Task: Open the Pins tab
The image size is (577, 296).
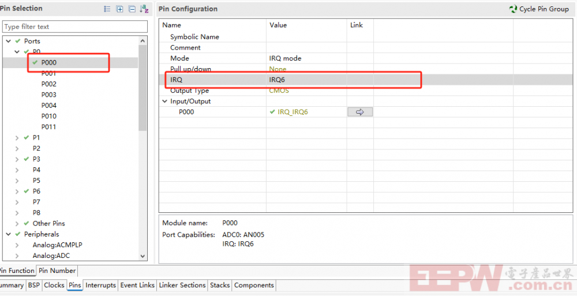Action: (x=74, y=285)
